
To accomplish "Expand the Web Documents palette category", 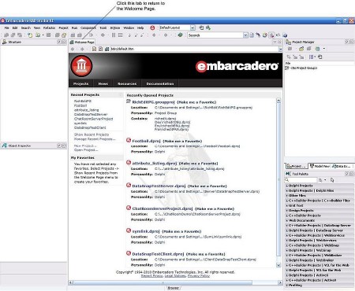I will pyautogui.click(x=319, y=220).
